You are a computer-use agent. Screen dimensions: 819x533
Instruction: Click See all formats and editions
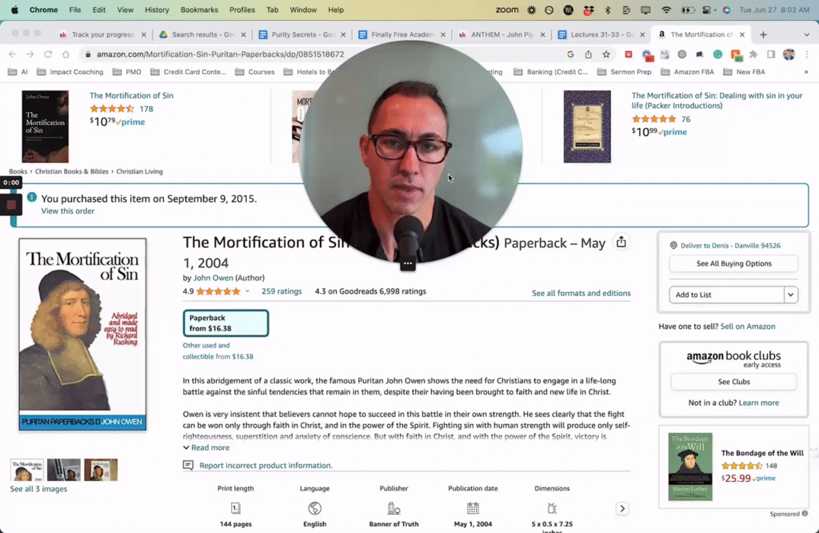(x=581, y=293)
